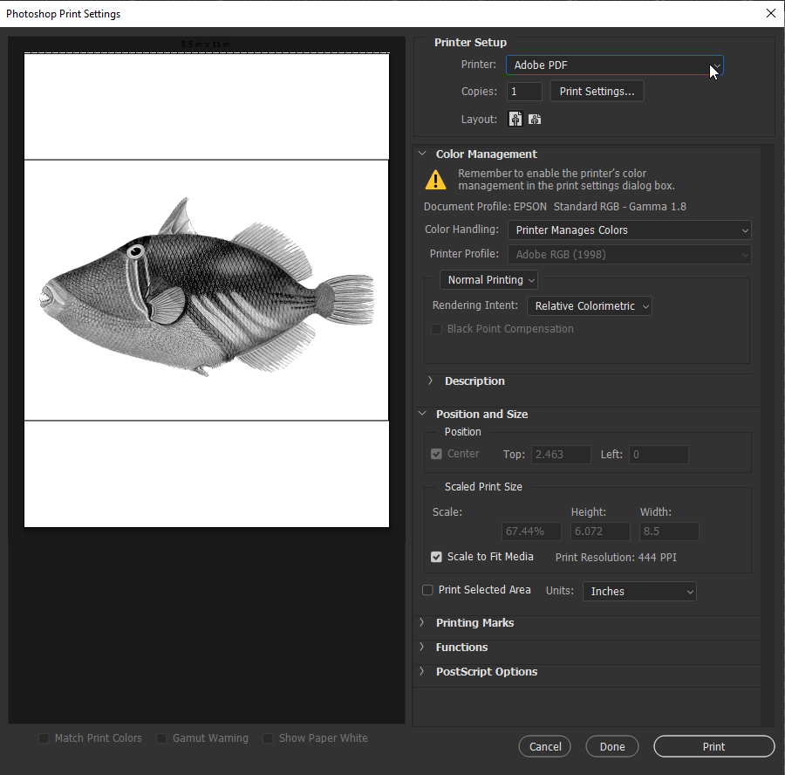Open the Printer selection dropdown

(x=615, y=65)
